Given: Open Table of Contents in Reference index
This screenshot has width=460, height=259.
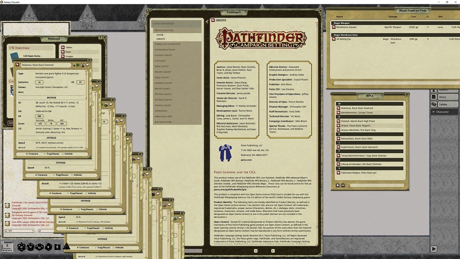Looking at the screenshot, I should click(167, 44).
